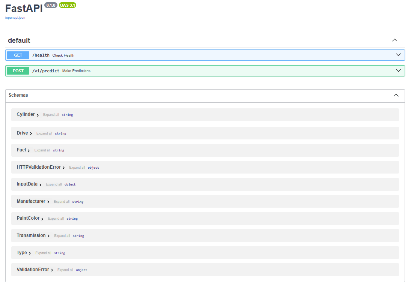Viewport: 414px width, 292px height.
Task: Click the string type label of Drive
Action: tap(61, 134)
